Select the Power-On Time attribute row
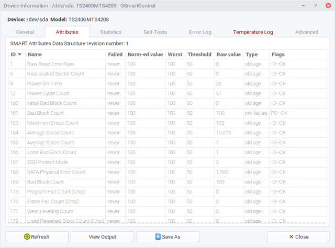 (x=44, y=83)
